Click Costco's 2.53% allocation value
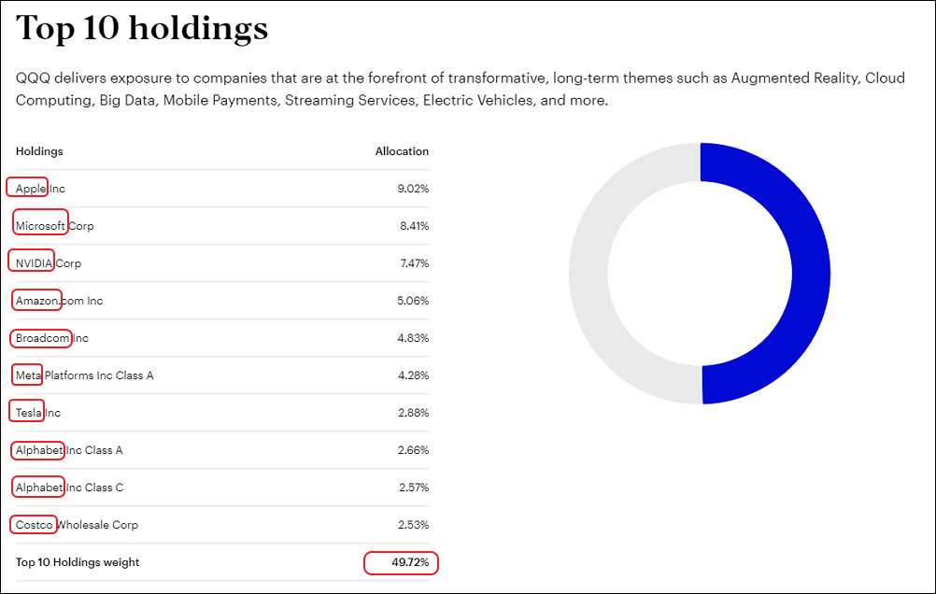 click(x=413, y=525)
